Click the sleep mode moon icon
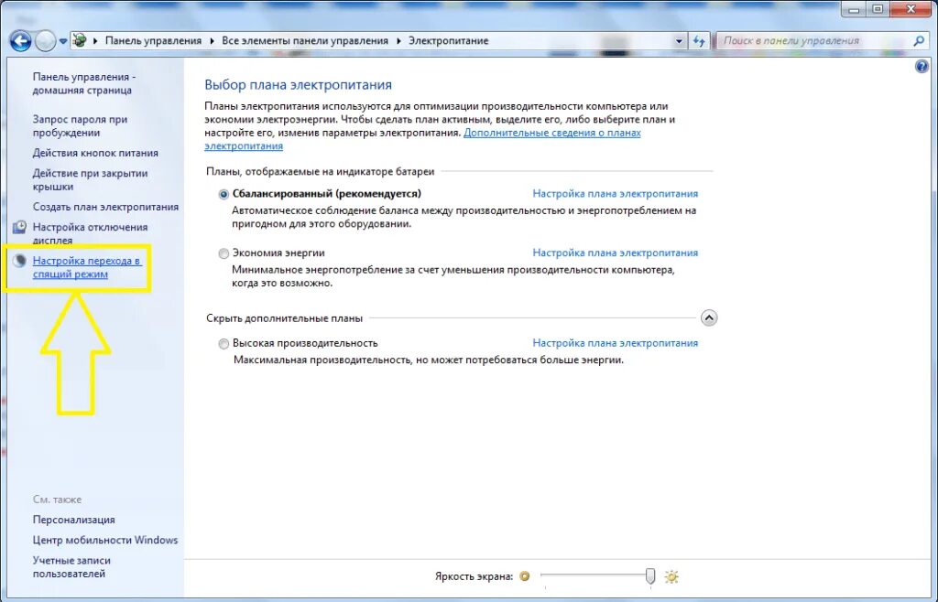Viewport: 938px width, 602px height. tap(20, 261)
